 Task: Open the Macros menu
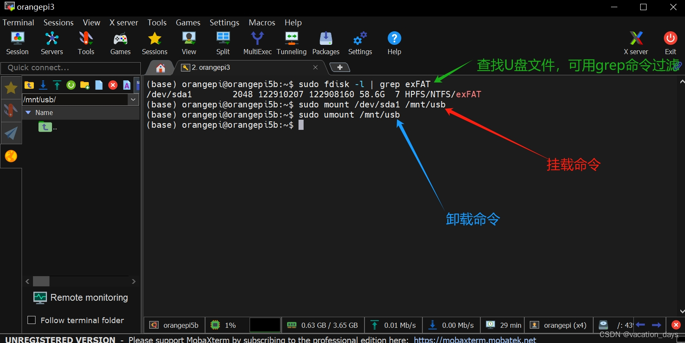262,22
